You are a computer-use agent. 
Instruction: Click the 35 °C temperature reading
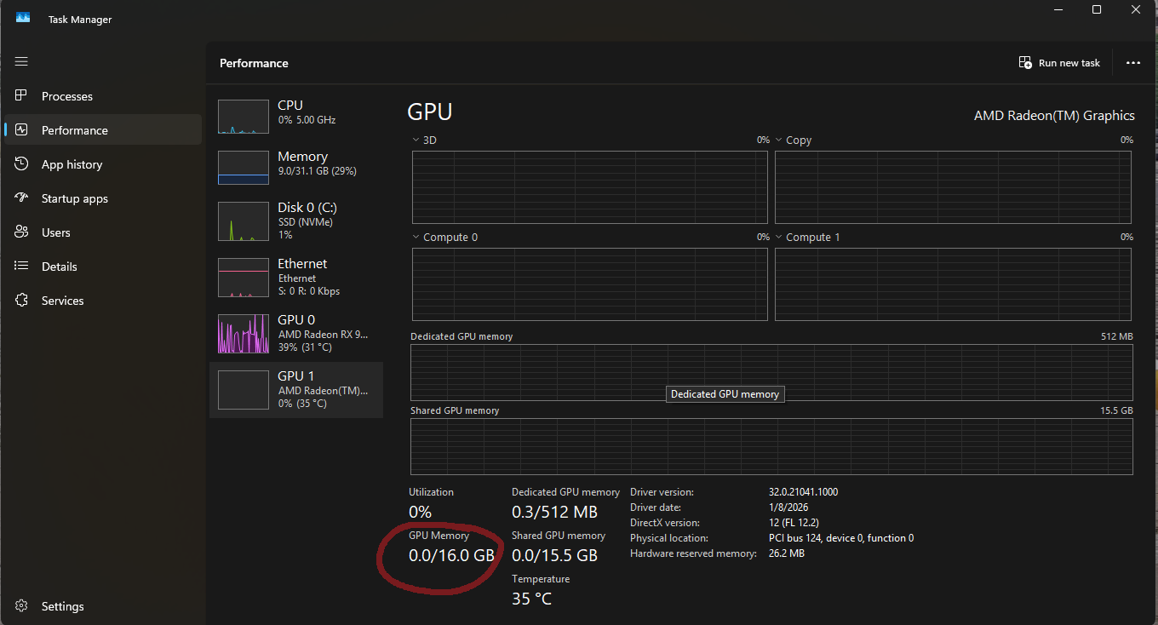coord(531,599)
